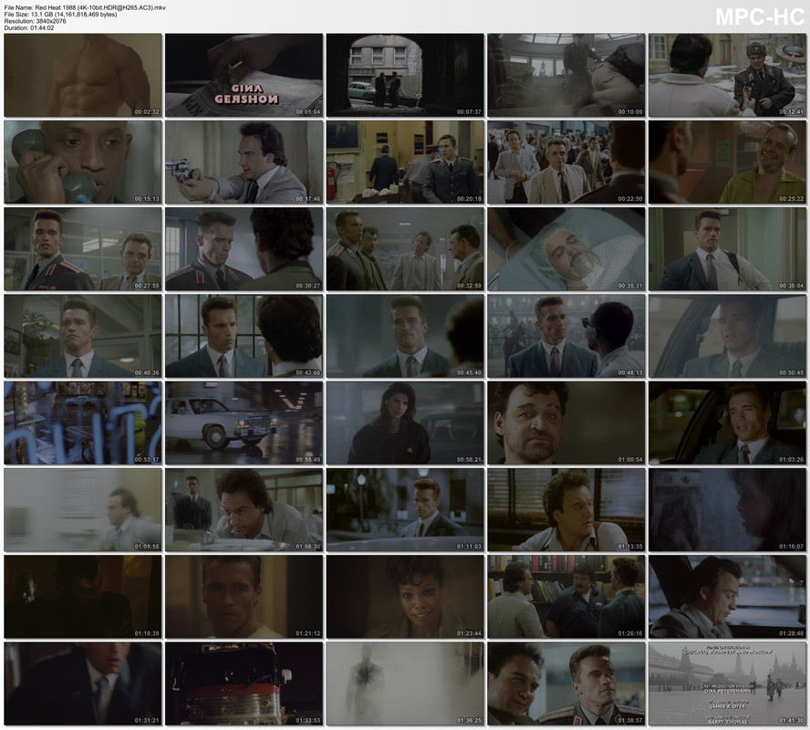Open the thumbnail at 00:43:08
Image resolution: width=810 pixels, height=730 pixels.
point(244,336)
